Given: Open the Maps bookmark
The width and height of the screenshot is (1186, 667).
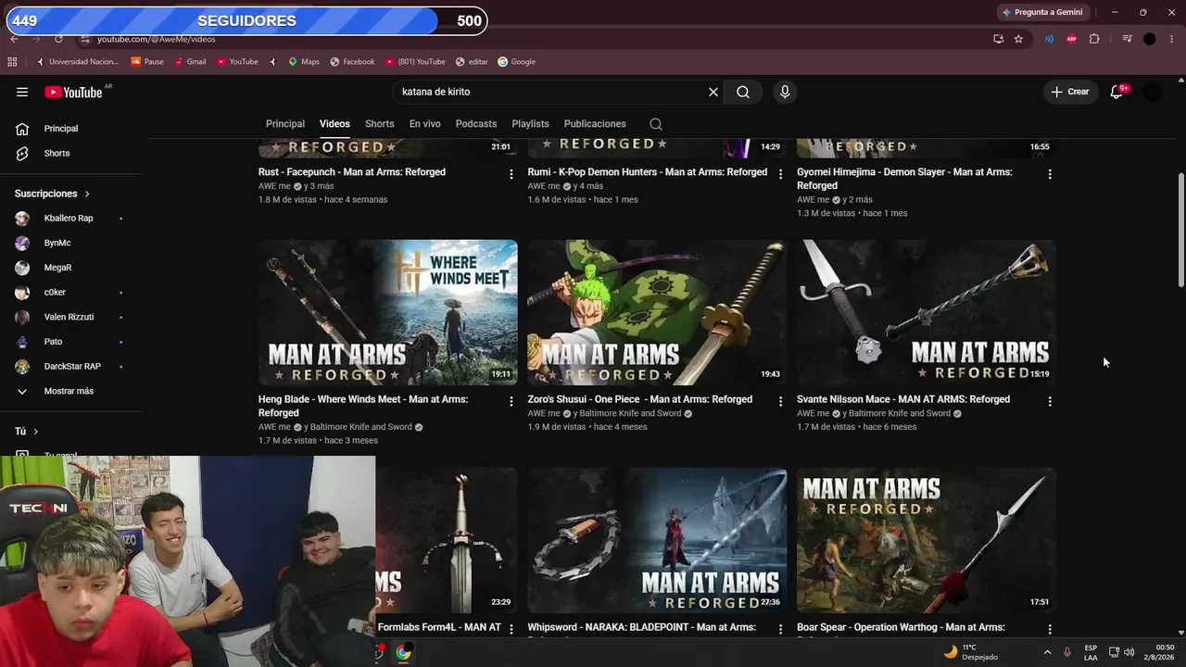Looking at the screenshot, I should (x=303, y=62).
